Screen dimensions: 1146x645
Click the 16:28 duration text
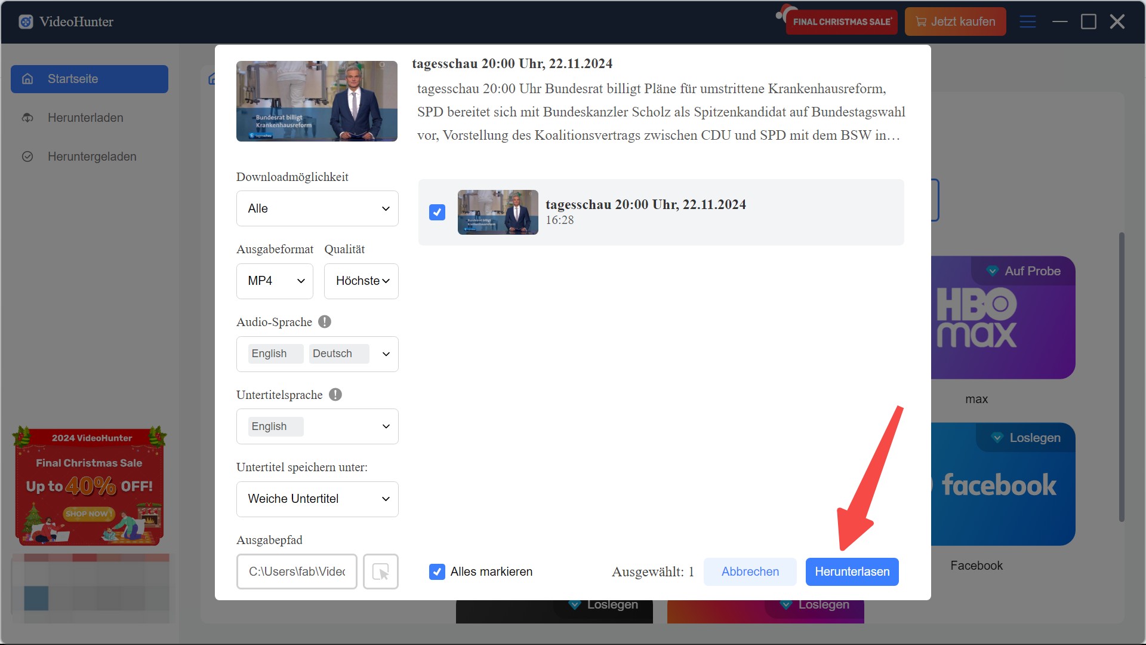click(560, 220)
